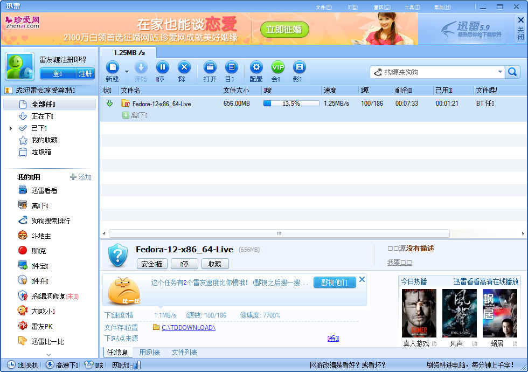Open the C:\TDDOWNLOAD\ folder link
528x372 pixels.
[189, 328]
